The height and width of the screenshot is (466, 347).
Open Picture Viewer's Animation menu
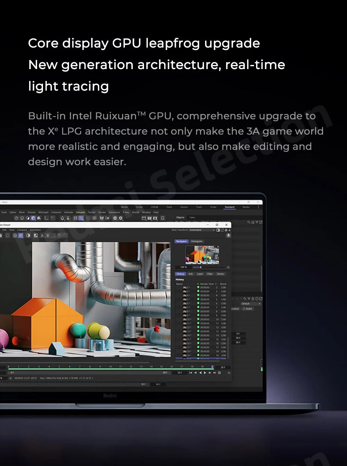(x=35, y=230)
